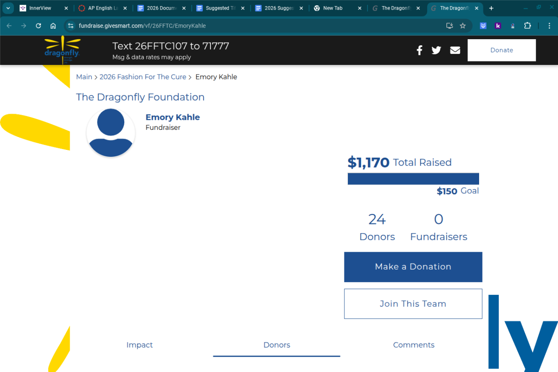Screen dimensions: 558x372
Task: Open the browser home page icon
Action: pos(53,26)
